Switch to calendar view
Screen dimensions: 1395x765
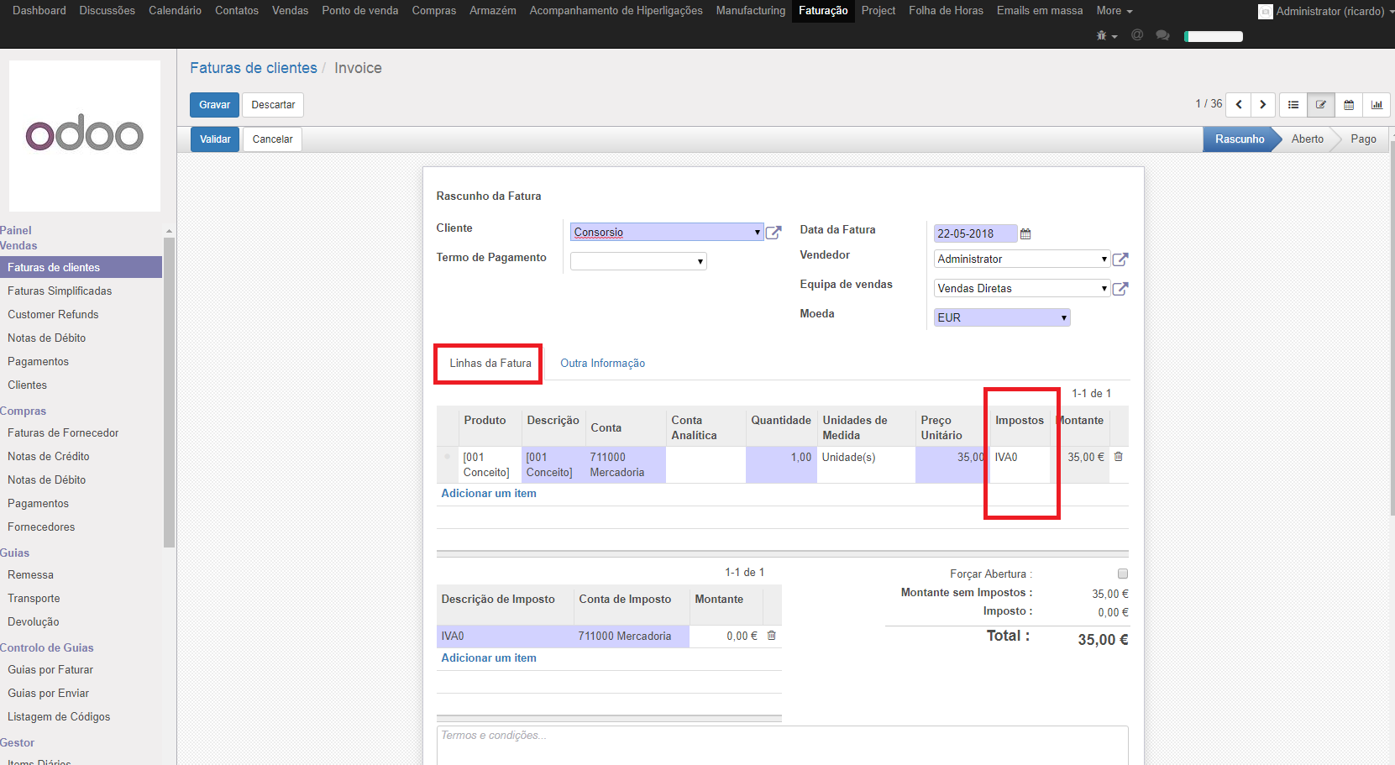pos(1349,105)
